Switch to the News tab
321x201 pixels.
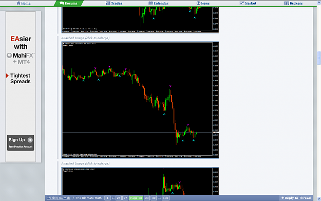tap(203, 3)
